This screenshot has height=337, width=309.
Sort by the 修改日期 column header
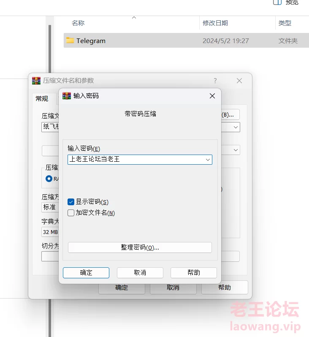point(215,23)
